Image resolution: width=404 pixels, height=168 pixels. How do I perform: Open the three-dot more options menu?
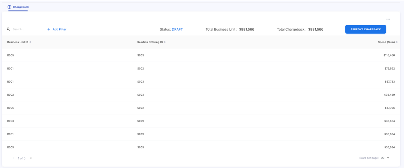pos(388,19)
